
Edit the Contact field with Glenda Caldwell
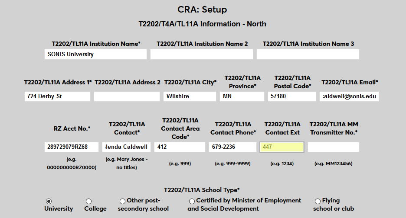[x=126, y=147]
